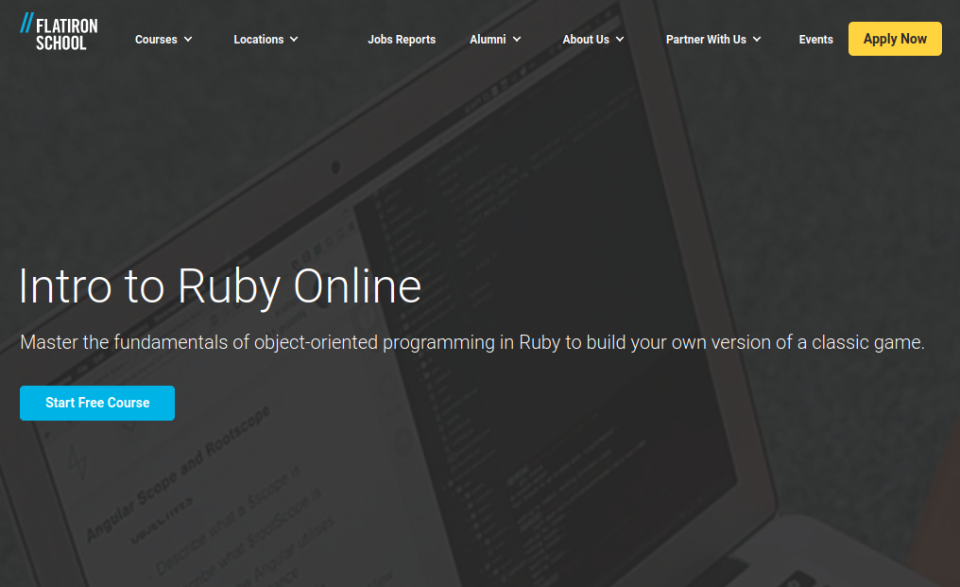Expand the Alumni chevron arrow
Screen dimensions: 960x587
(517, 39)
